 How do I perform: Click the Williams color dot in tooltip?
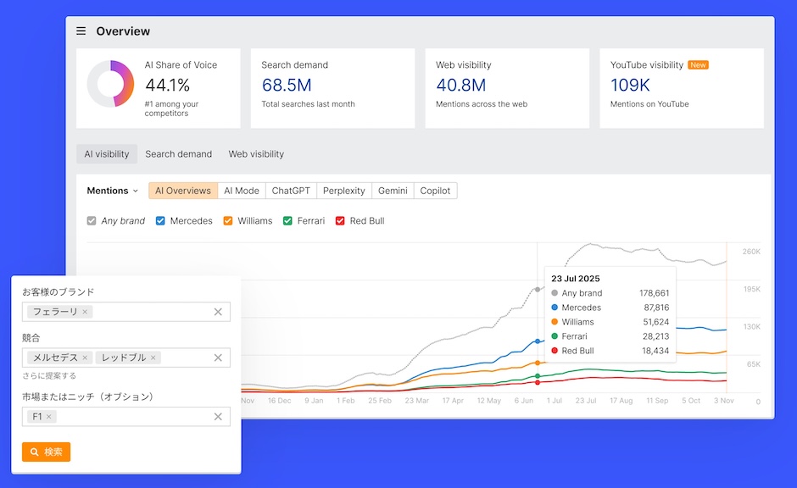coord(555,321)
